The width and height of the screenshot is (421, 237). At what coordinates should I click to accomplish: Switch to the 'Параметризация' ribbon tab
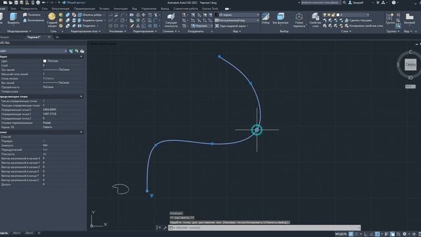point(84,9)
